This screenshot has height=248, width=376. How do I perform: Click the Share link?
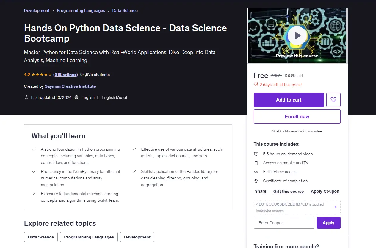pos(261,191)
